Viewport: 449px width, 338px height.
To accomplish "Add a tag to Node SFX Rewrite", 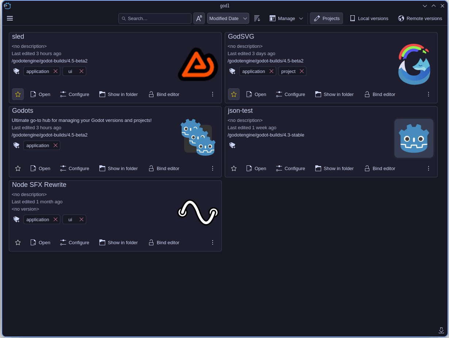I will pos(16,219).
